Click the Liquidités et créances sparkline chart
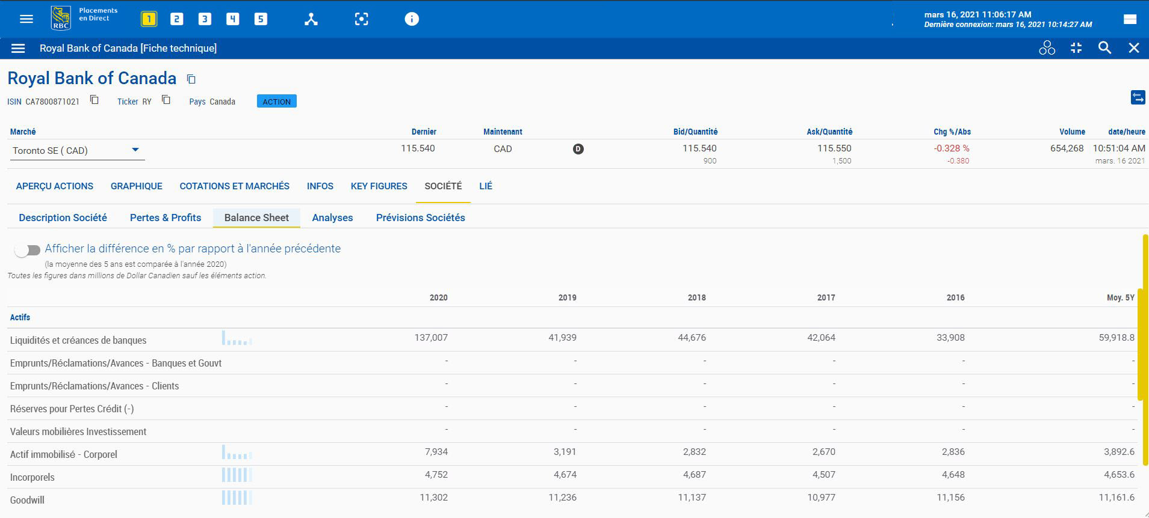Screen dimensions: 1149x518 pyautogui.click(x=237, y=338)
